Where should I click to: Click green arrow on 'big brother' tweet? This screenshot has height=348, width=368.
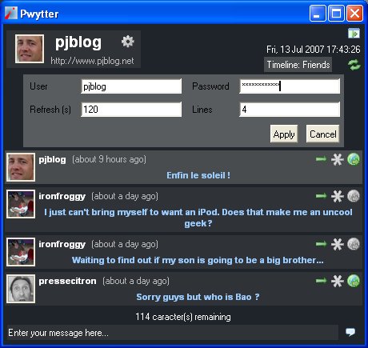click(x=321, y=244)
